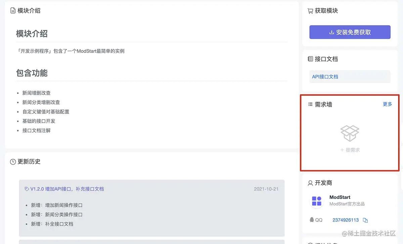
Task: Click the list icon beside 需求墙
Action: tap(310, 105)
